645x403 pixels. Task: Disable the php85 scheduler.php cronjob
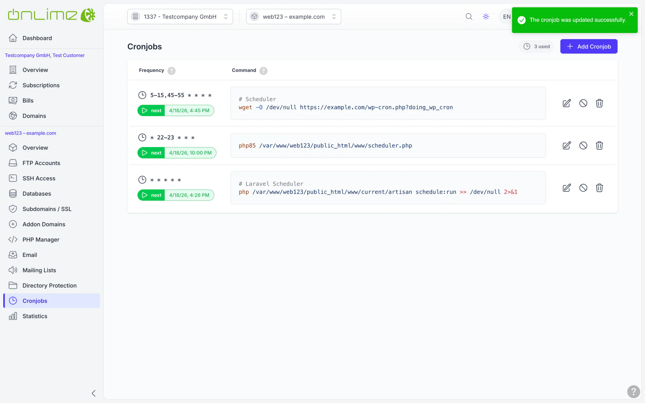pyautogui.click(x=583, y=145)
